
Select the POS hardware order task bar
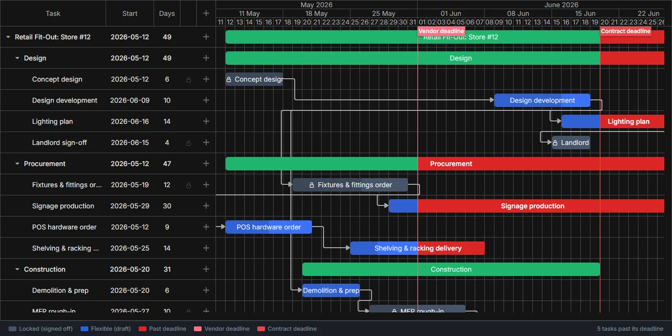click(x=269, y=227)
